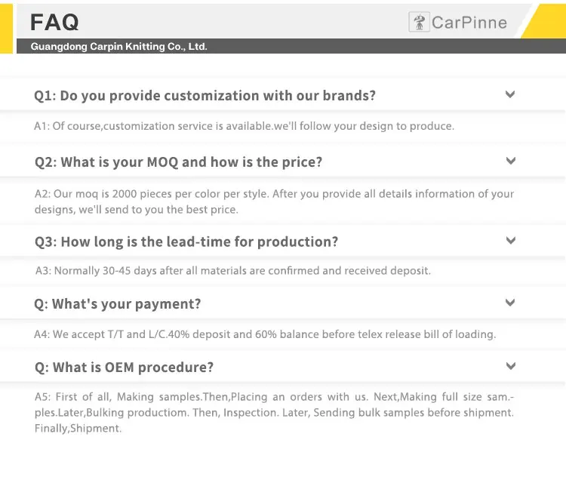Open the Q3 lead-time for production question

click(186, 242)
